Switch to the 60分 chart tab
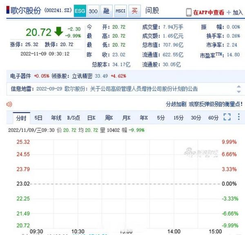This screenshot has height=235, width=245. 214,118
